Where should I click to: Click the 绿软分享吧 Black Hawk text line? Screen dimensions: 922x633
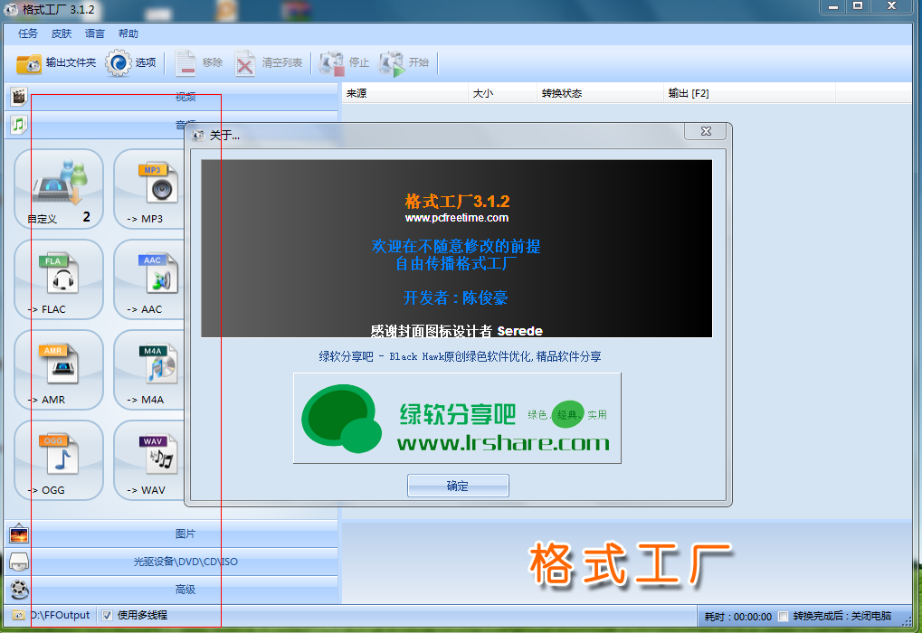pyautogui.click(x=460, y=357)
